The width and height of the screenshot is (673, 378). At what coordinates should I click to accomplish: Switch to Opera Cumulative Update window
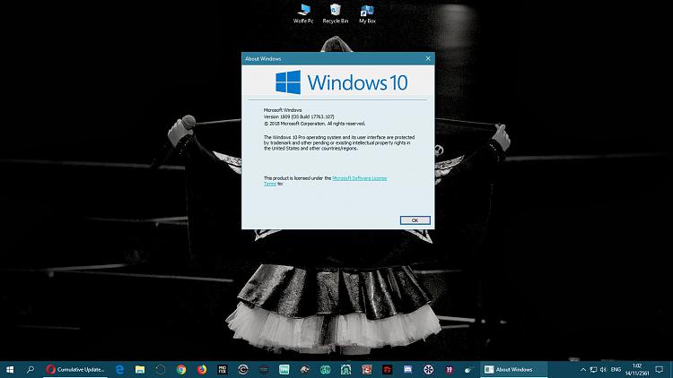(x=75, y=369)
